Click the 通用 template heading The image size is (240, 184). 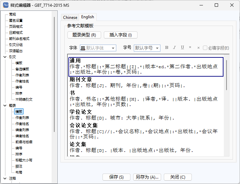coord(75,61)
